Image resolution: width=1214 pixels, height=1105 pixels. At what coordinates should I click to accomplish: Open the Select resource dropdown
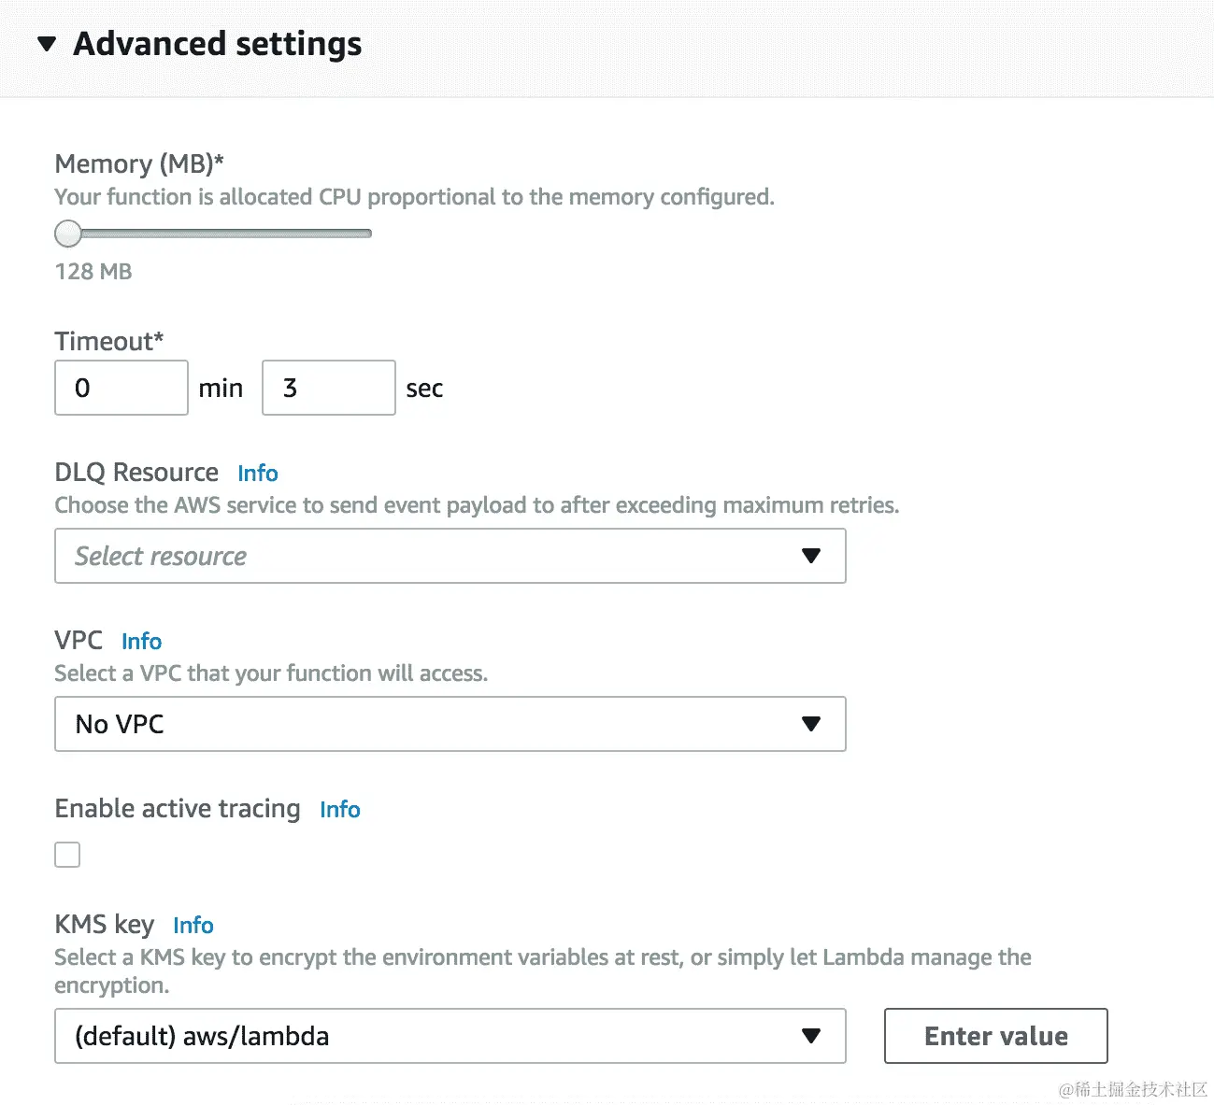[x=430, y=556]
